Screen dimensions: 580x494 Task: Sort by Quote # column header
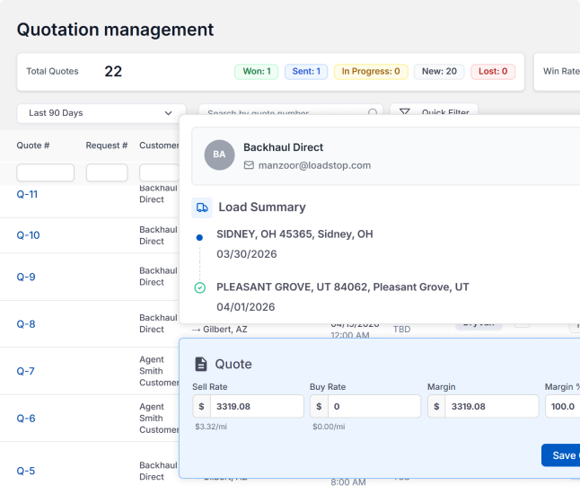click(33, 146)
